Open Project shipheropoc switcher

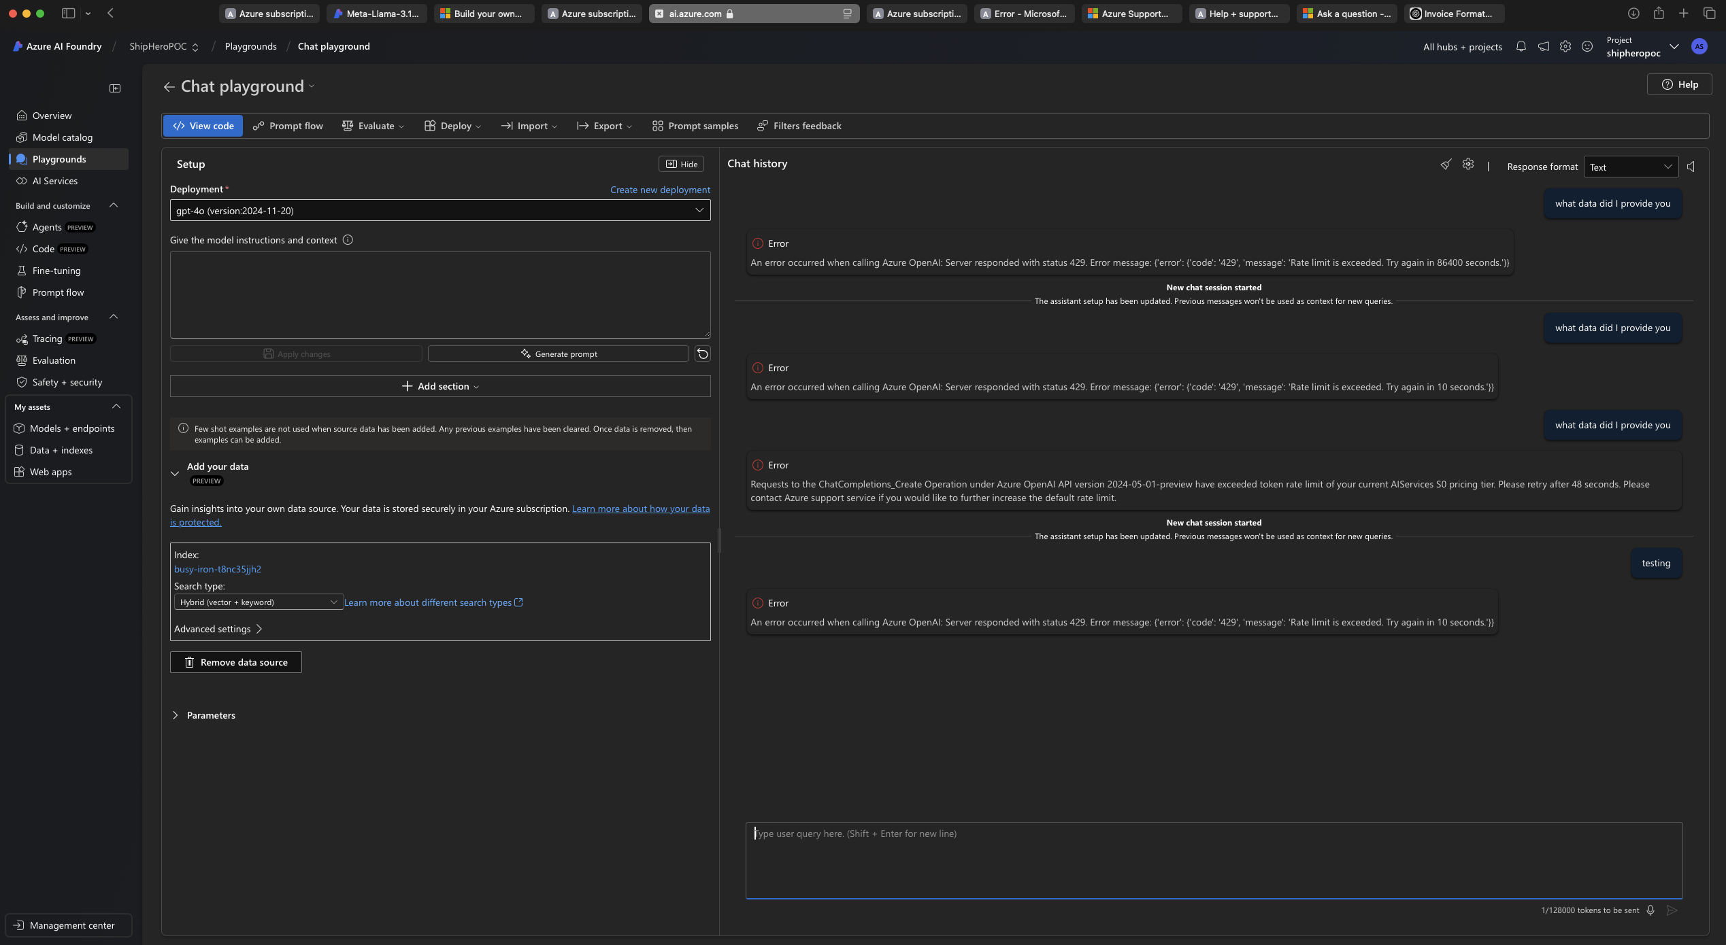1643,46
